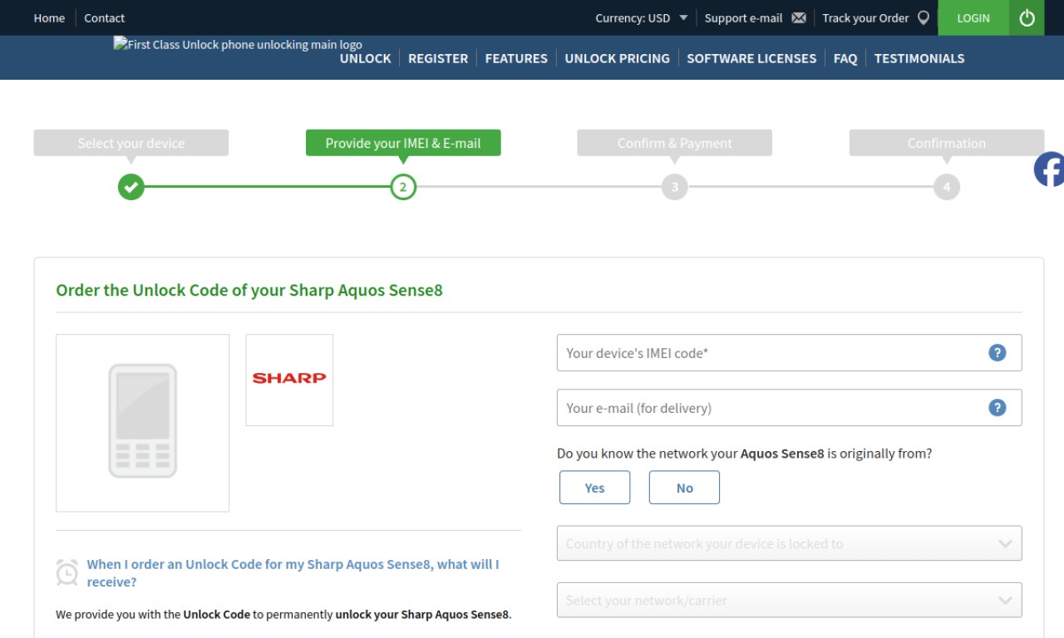1064x638 pixels.
Task: Open the TESTIMONIALS menu item
Action: (x=919, y=58)
